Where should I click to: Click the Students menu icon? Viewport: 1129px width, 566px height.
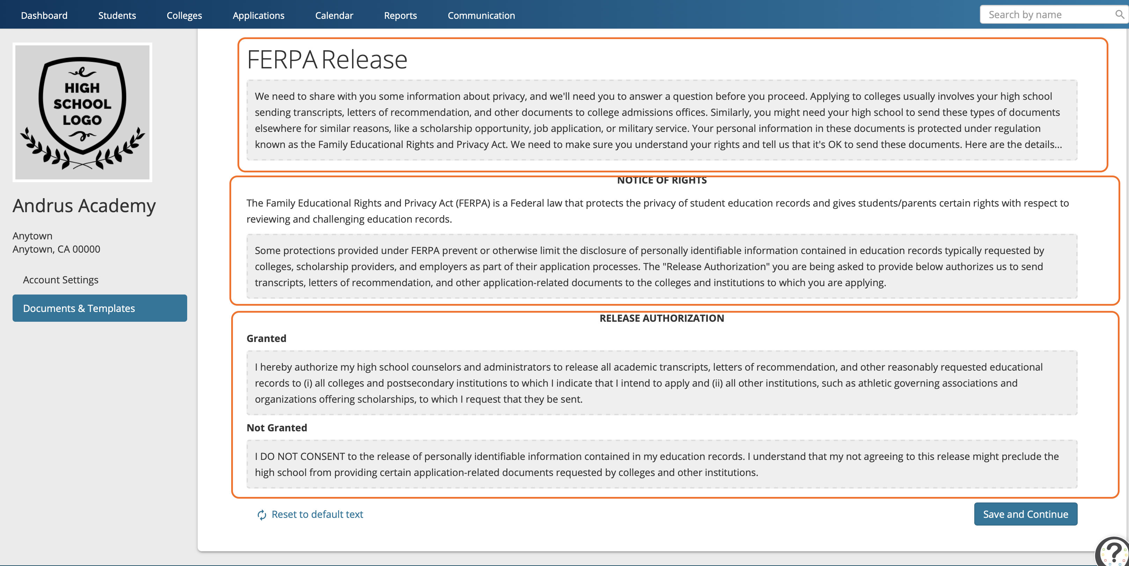[118, 15]
